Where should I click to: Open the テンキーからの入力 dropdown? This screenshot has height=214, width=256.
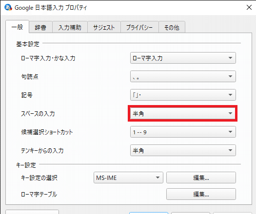(183, 150)
